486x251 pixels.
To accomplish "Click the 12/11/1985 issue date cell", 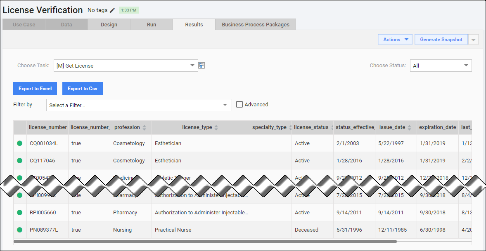I will [x=396, y=230].
